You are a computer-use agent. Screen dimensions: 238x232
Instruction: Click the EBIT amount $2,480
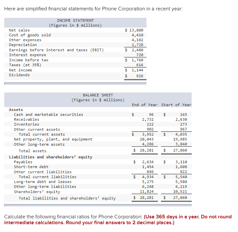click(134, 50)
